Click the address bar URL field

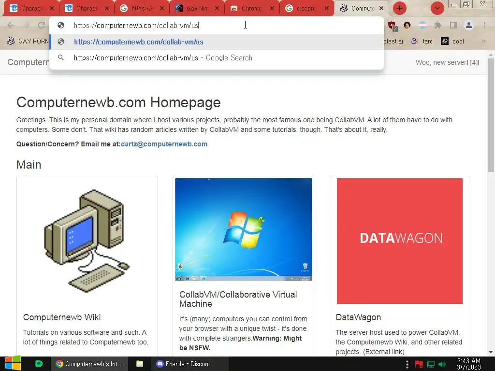pyautogui.click(x=217, y=25)
